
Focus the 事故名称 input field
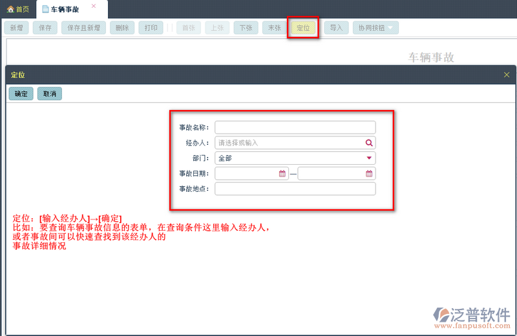coord(295,127)
